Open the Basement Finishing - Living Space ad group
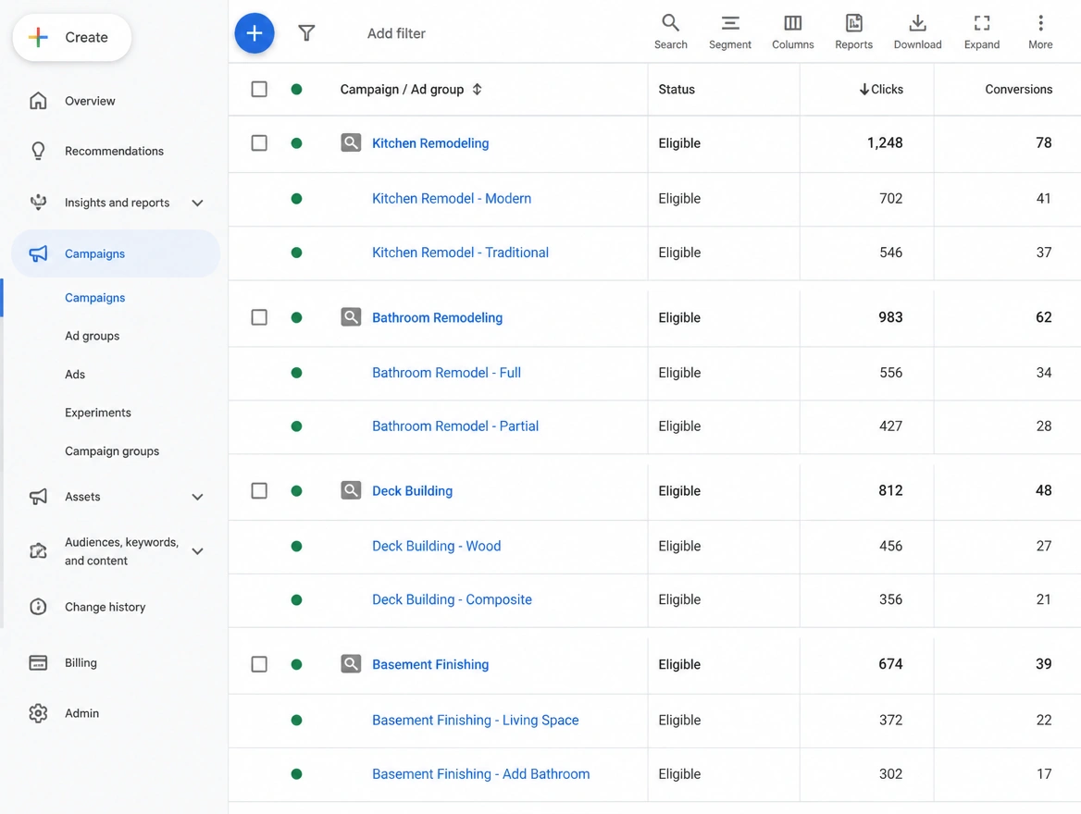The height and width of the screenshot is (814, 1081). (x=476, y=720)
